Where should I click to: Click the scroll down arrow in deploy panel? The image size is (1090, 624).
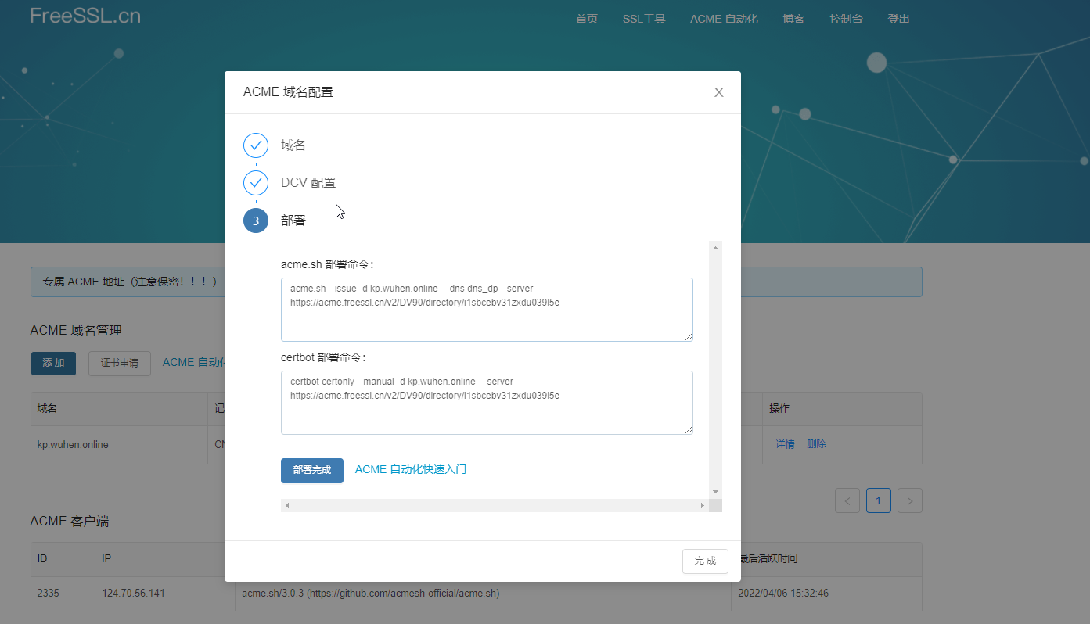click(x=715, y=491)
